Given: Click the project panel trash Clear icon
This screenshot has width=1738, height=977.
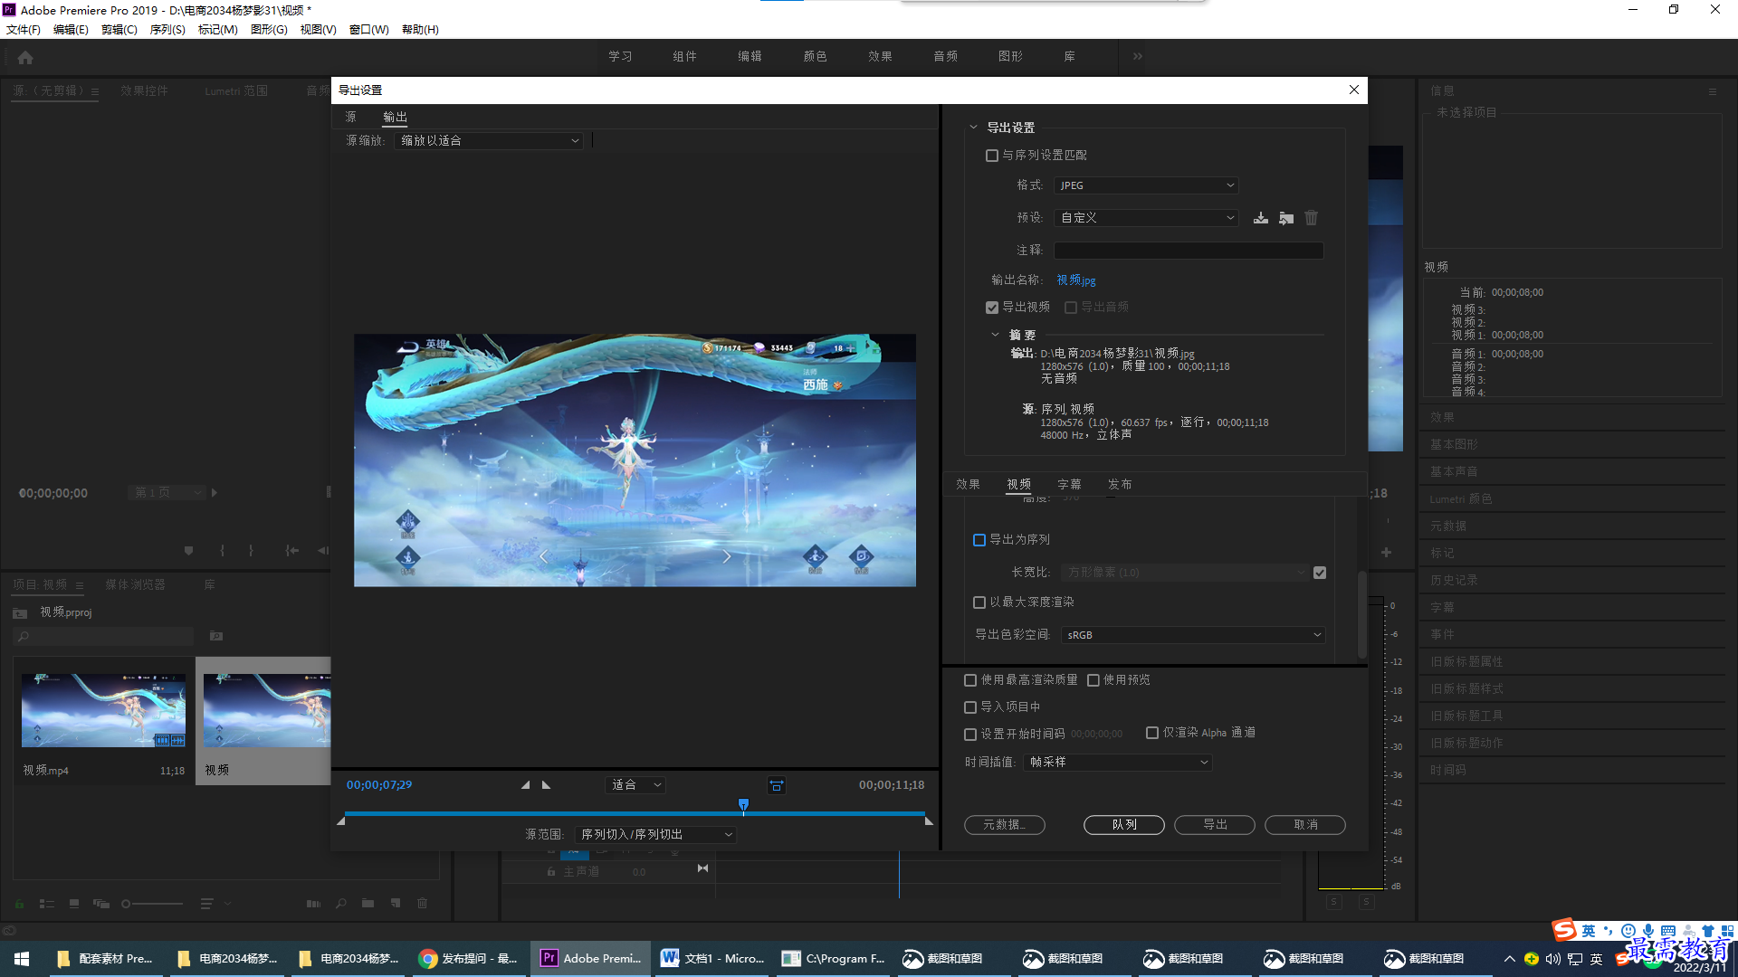Looking at the screenshot, I should [x=422, y=904].
